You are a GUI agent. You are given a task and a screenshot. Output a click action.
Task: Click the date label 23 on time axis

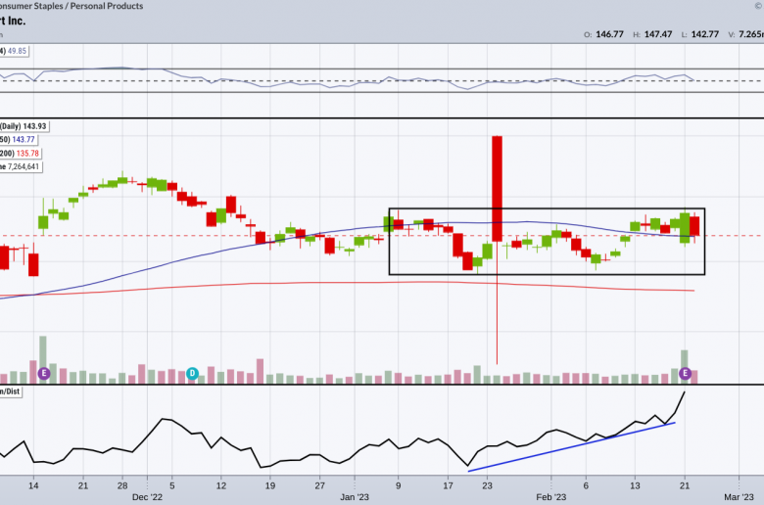pos(487,485)
